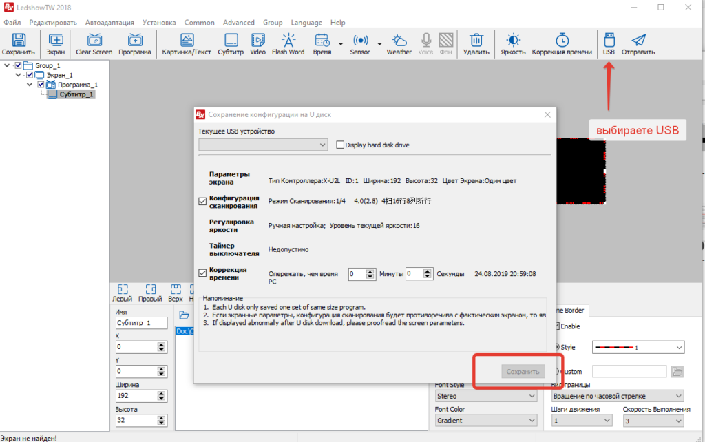Add a Sensor area
This screenshot has height=442, width=705.
pos(360,44)
